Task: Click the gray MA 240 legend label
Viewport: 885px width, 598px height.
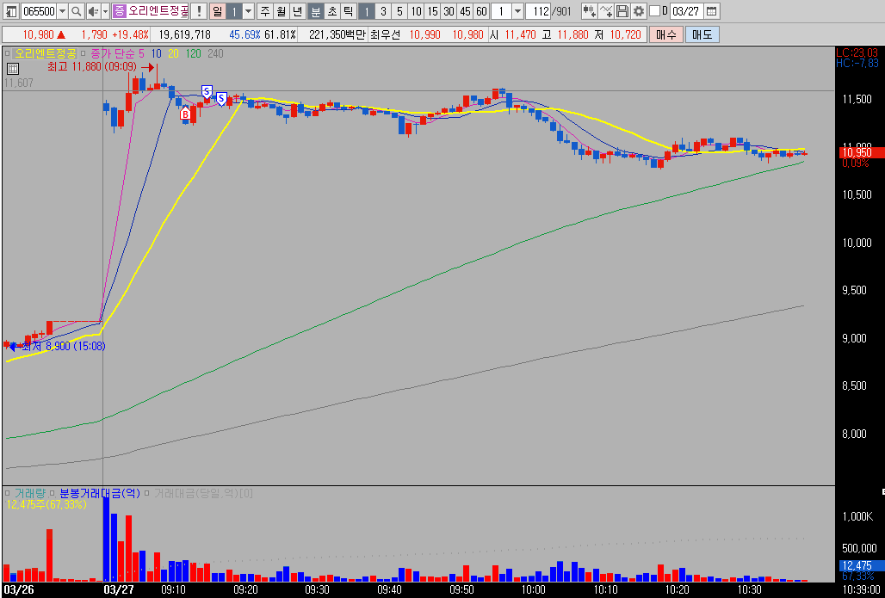Action: 215,53
